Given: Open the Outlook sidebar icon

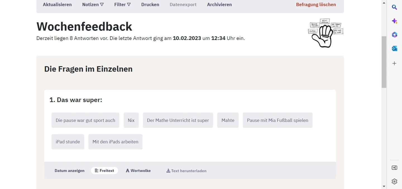Looking at the screenshot, I should point(394,49).
